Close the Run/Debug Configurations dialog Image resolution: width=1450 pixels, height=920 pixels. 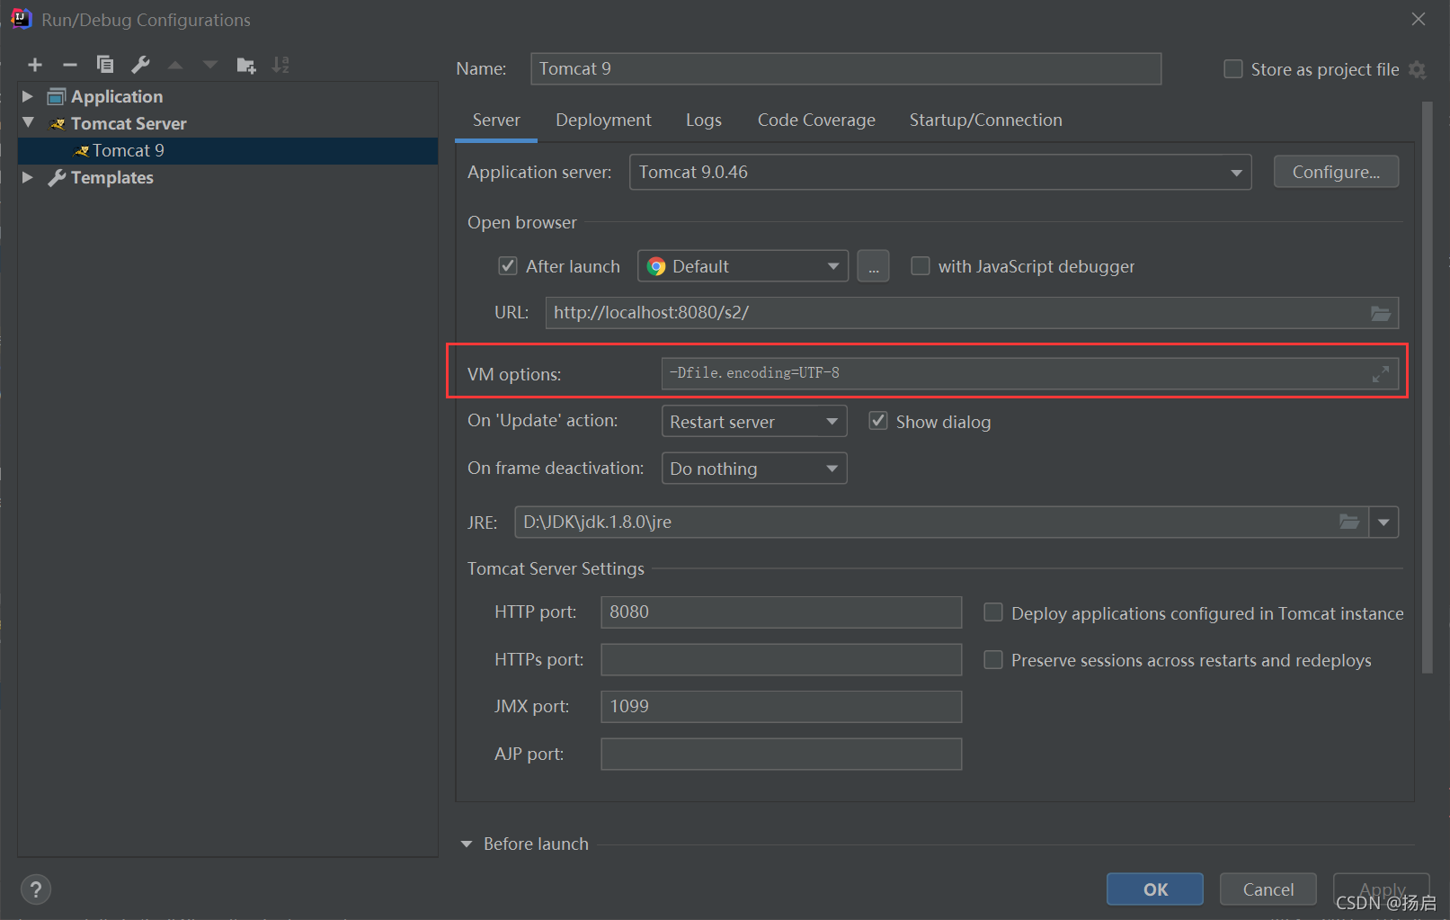pos(1419,19)
